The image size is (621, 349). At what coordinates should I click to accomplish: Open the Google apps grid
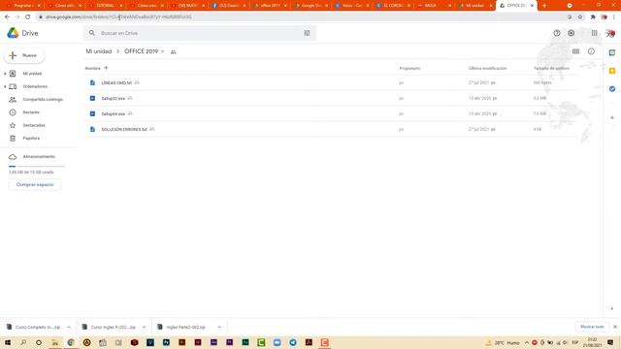(x=595, y=33)
